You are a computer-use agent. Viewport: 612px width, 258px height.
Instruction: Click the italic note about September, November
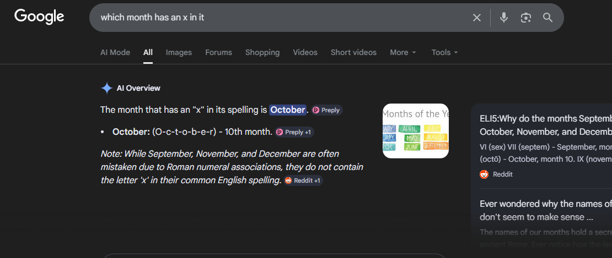click(232, 167)
